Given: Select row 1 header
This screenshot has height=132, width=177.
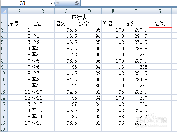Looking at the screenshot, I should 4,17.
